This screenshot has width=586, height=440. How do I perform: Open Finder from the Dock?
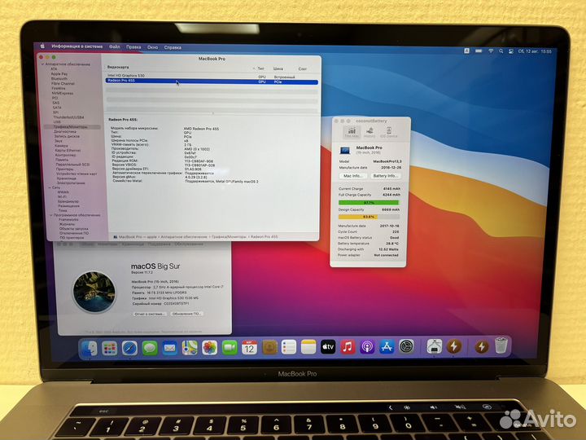[x=90, y=348]
